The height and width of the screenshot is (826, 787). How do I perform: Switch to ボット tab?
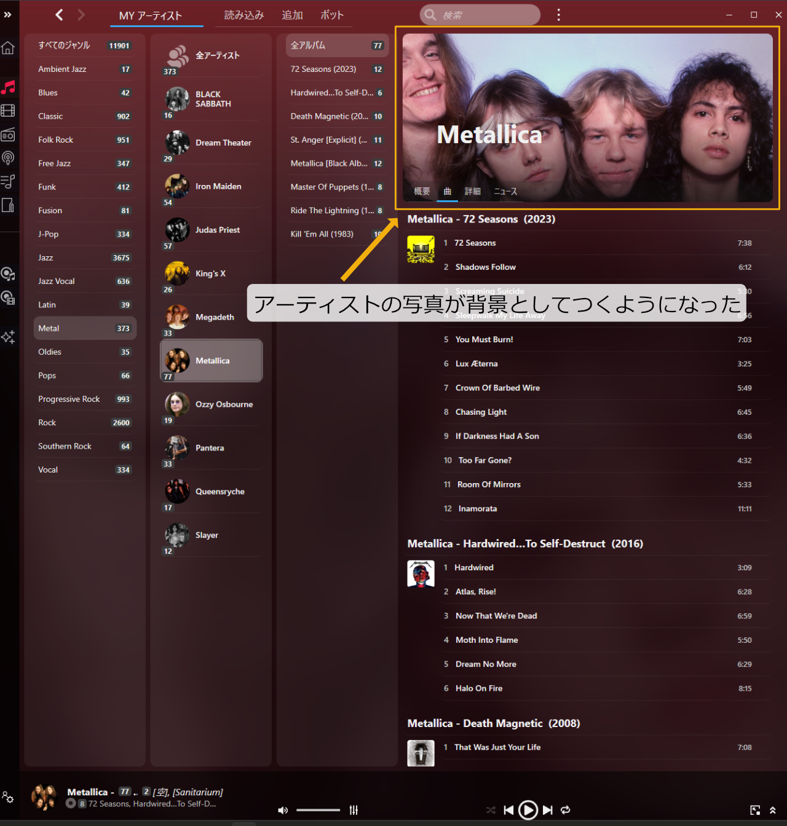pyautogui.click(x=332, y=15)
